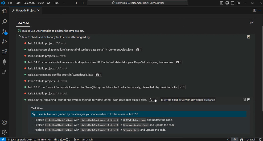Open the Customize Layout icon
The width and height of the screenshot is (263, 141).
tap(238, 3)
